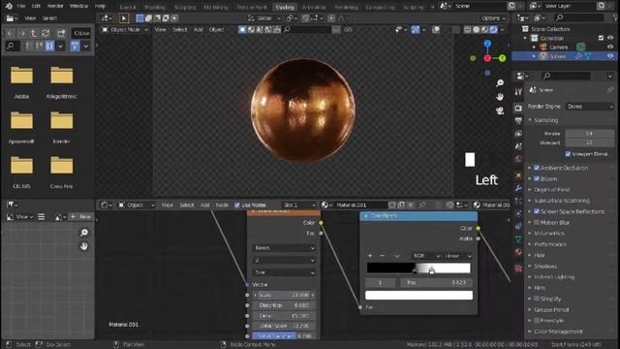Screen dimensions: 620x349
Task: Click the white color swatch in ColorRamp
Action: point(418,295)
